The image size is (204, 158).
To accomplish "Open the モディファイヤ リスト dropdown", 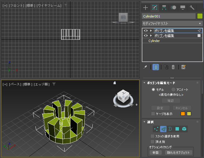I will 172,24.
